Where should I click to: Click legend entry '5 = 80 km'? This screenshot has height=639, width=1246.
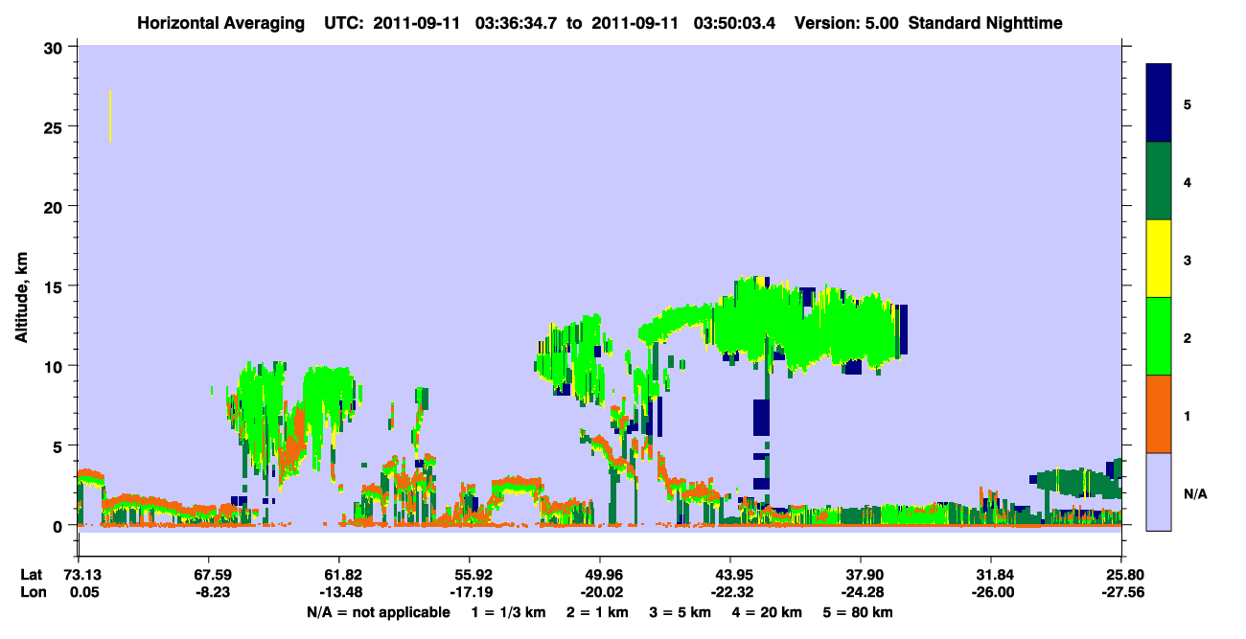point(858,612)
